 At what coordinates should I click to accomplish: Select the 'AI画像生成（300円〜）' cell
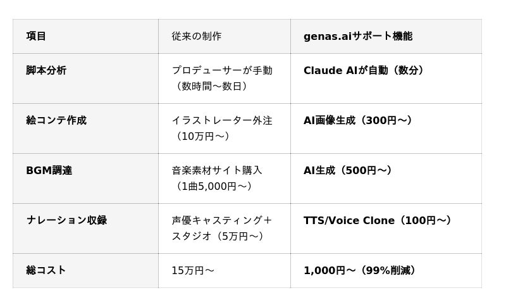coord(358,120)
